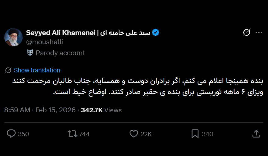268x156 pixels.
Task: Open the three-dot more options menu
Action: (259, 33)
